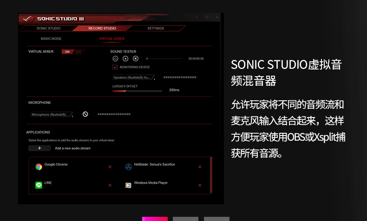
Task: Click the Google Chrome app icon
Action: click(39, 167)
